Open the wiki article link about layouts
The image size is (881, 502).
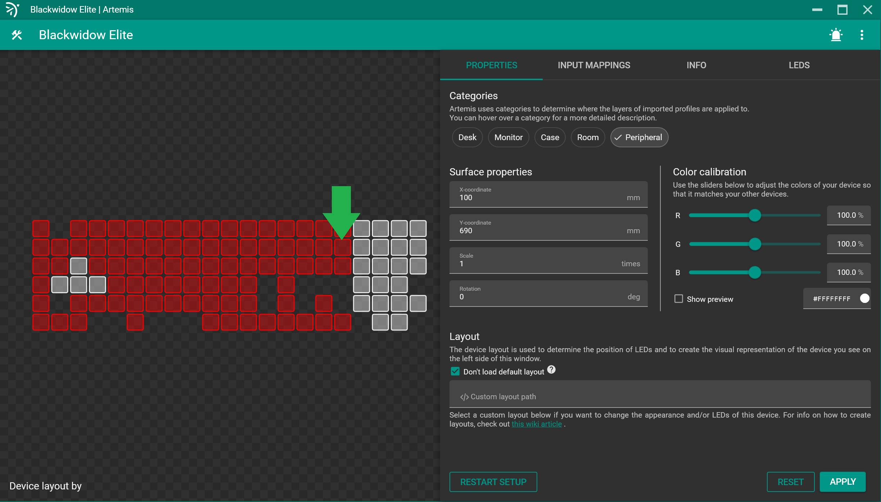537,424
